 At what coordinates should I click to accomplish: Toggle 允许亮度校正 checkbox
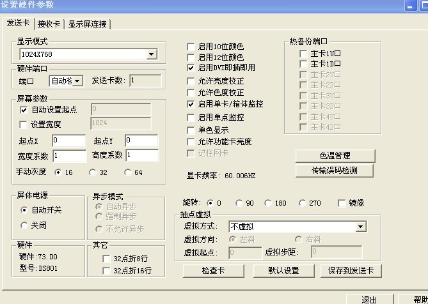point(191,81)
